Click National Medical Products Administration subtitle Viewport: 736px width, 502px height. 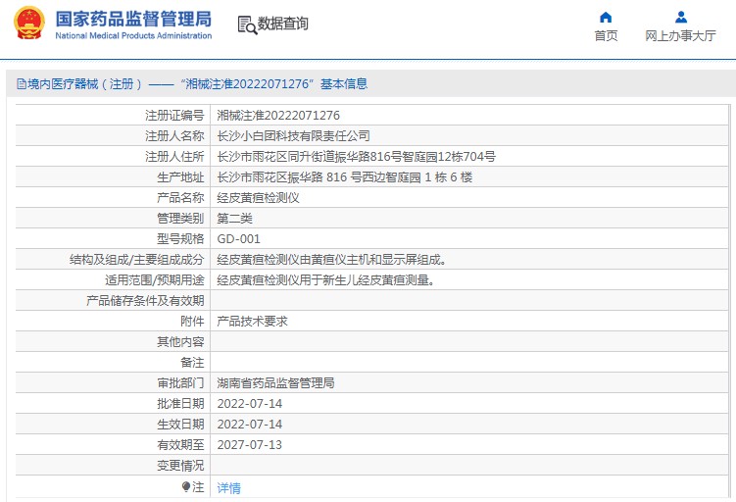coord(134,35)
